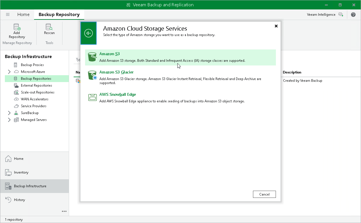This screenshot has width=361, height=223.
Task: Open the help question mark icon
Action: (353, 15)
